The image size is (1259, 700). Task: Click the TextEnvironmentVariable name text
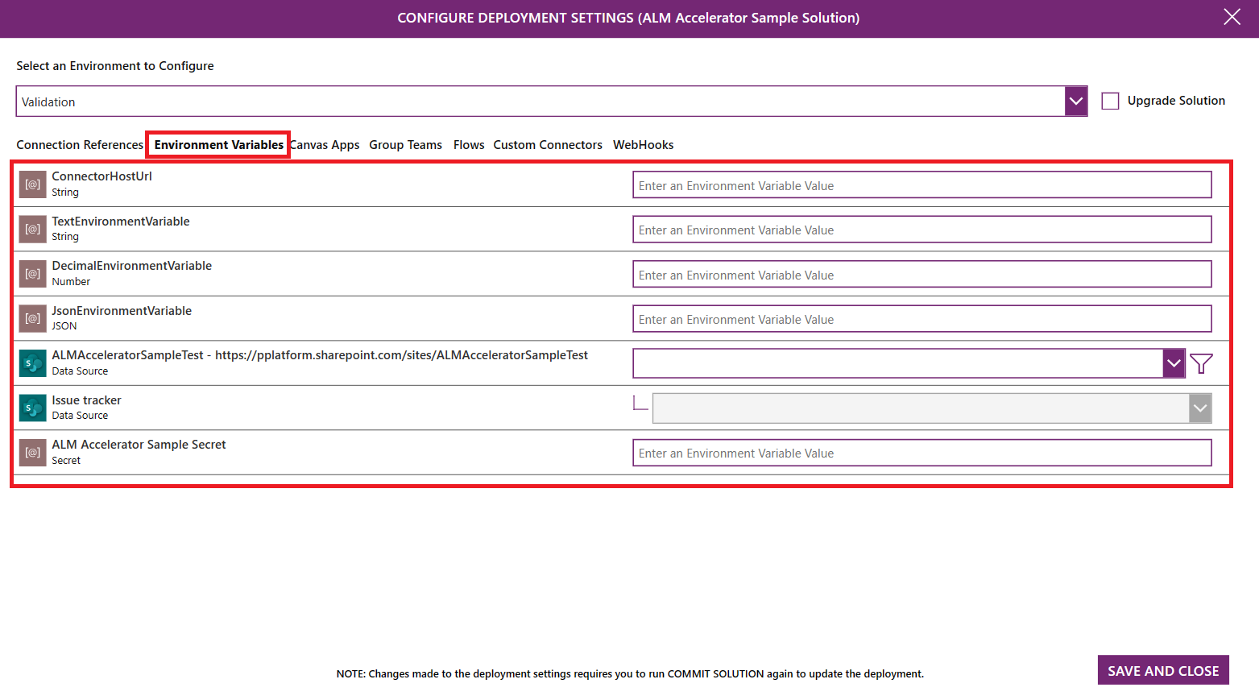point(121,222)
